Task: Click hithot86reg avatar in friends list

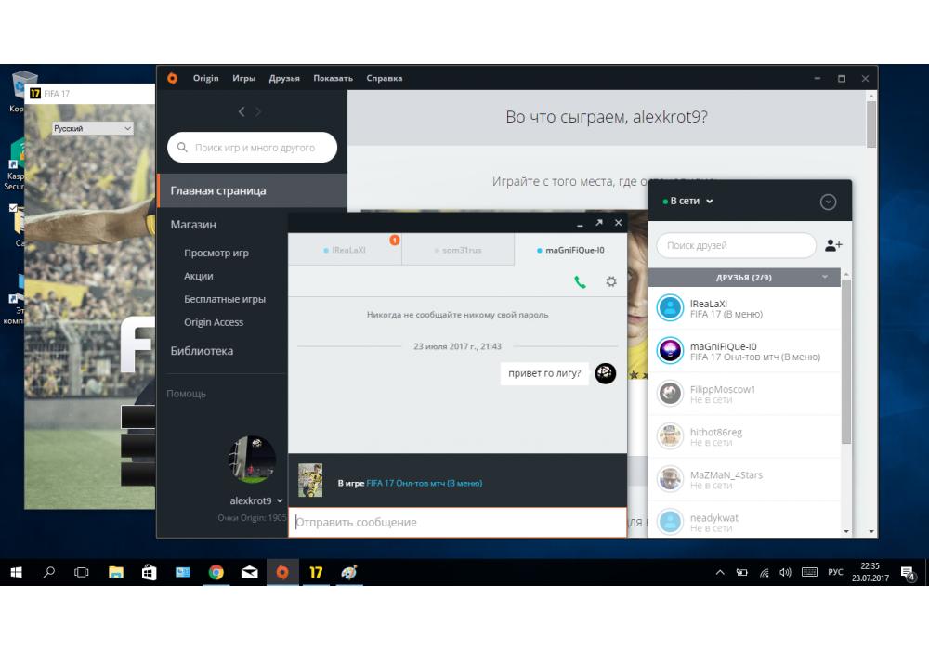Action: [x=670, y=436]
